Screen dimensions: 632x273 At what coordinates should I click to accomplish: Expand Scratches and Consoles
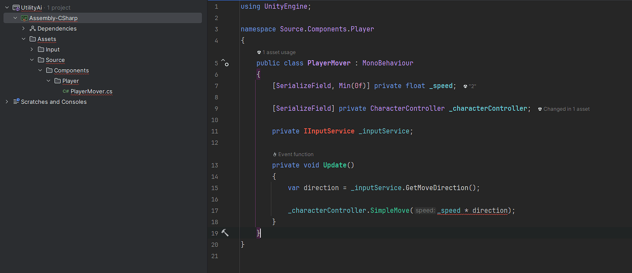point(6,101)
